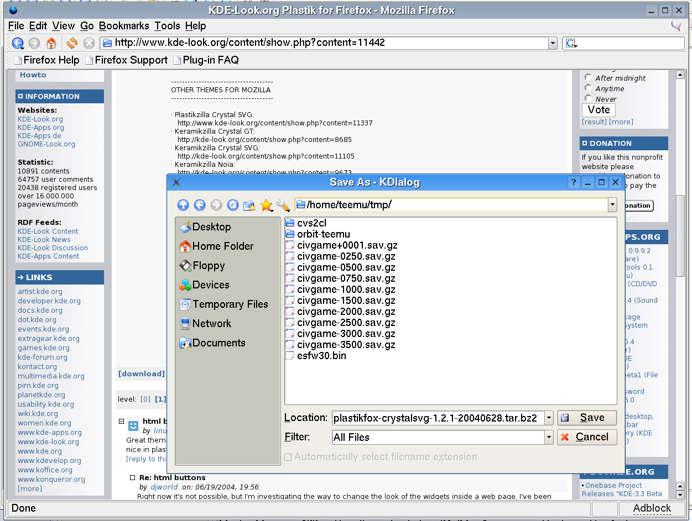Screen dimensions: 692x521
Task: Select Home Folder in the places sidebar
Action: click(x=216, y=246)
